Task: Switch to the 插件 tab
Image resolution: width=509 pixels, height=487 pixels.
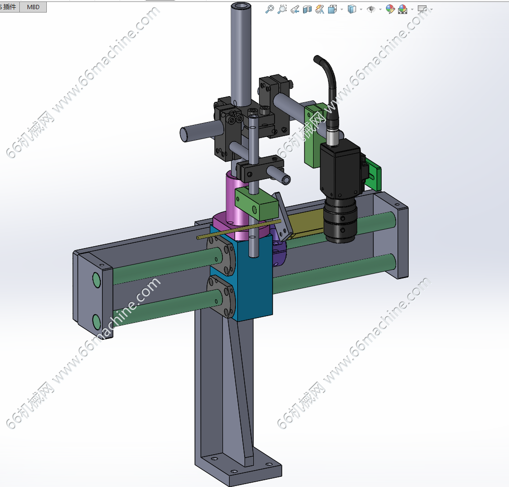Action: pyautogui.click(x=10, y=7)
